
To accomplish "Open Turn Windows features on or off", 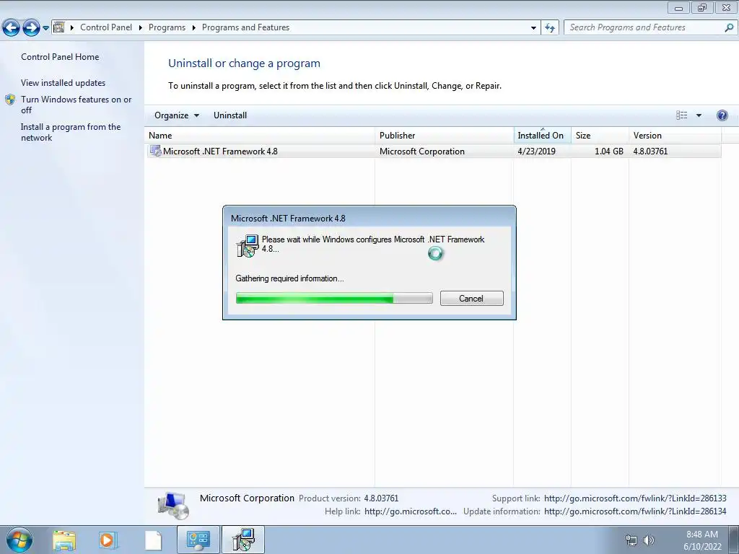I will point(76,105).
